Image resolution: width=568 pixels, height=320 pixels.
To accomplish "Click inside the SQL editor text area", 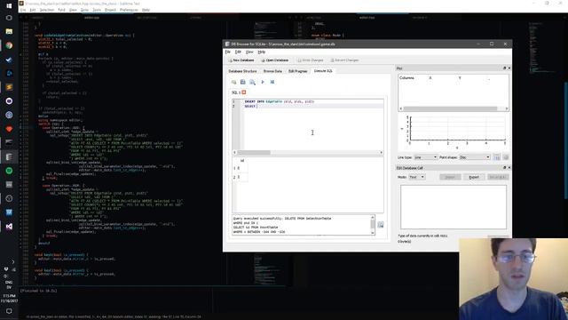I will (313, 124).
